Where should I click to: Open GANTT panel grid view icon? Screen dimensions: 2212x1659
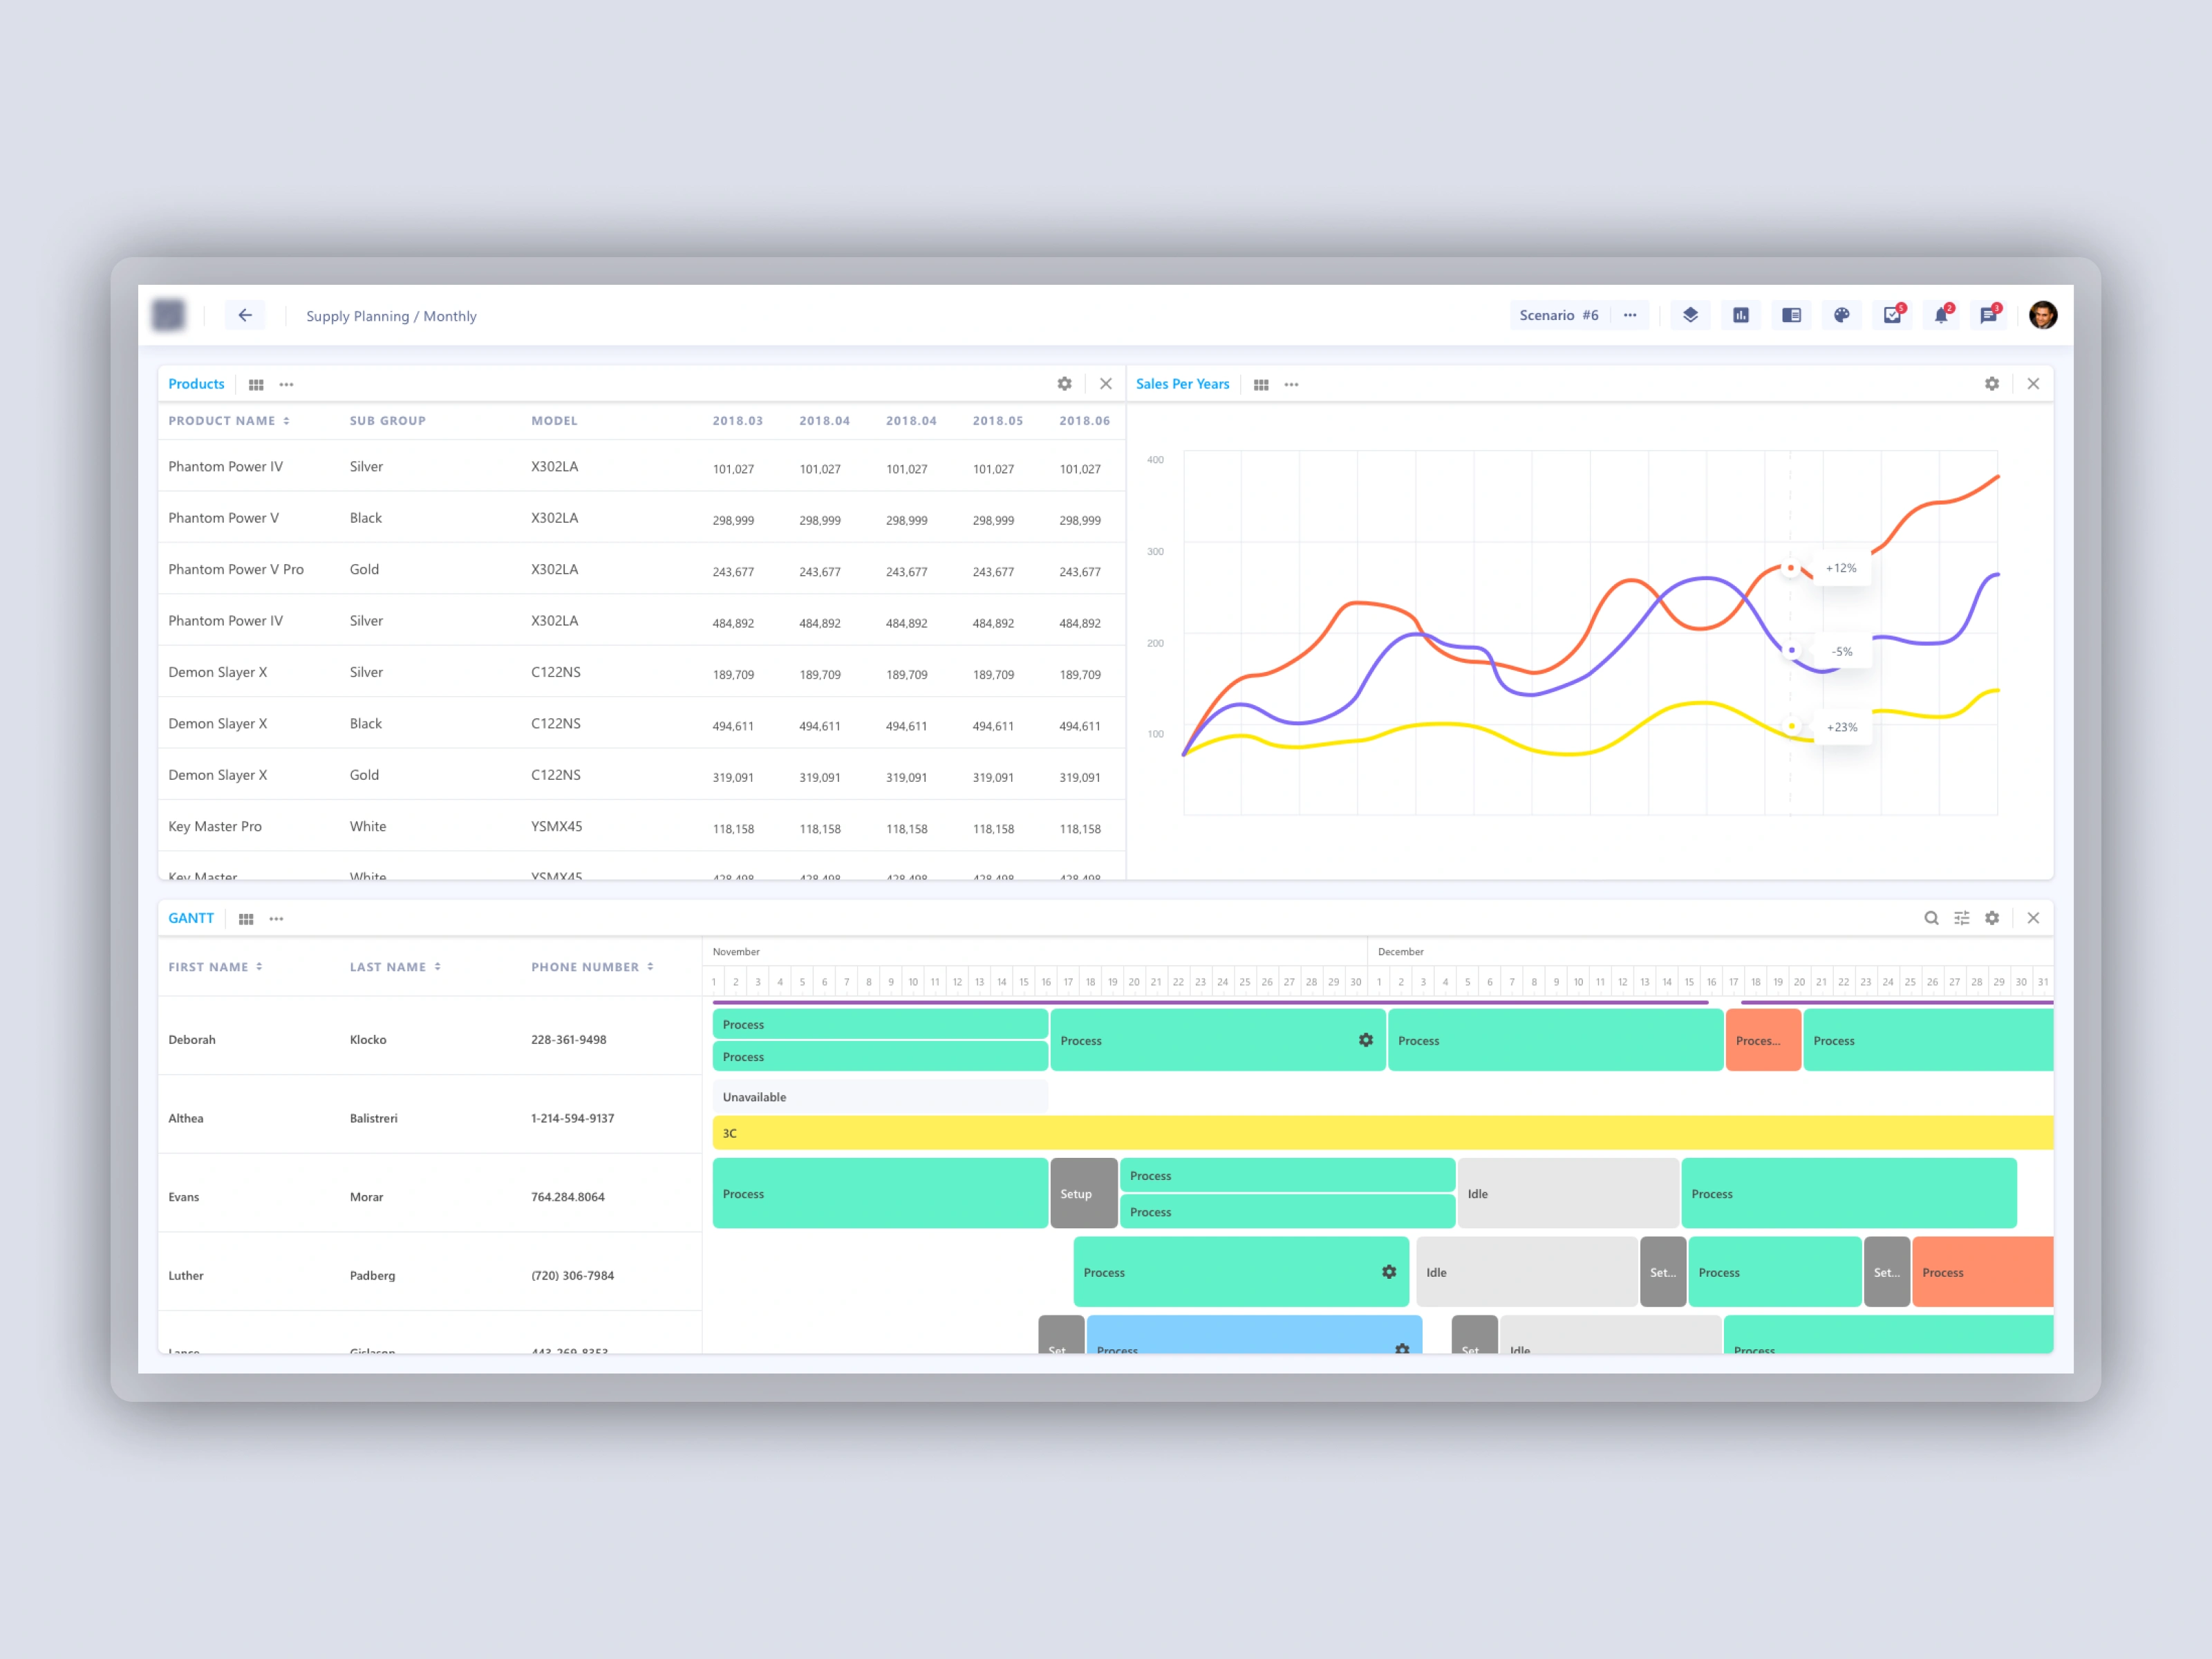pyautogui.click(x=246, y=918)
